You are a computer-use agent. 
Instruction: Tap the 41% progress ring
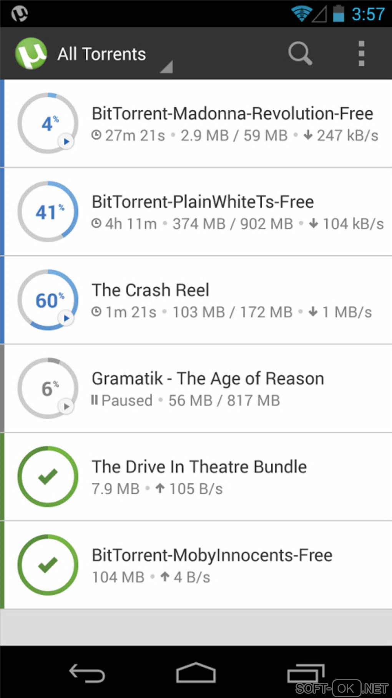[48, 212]
